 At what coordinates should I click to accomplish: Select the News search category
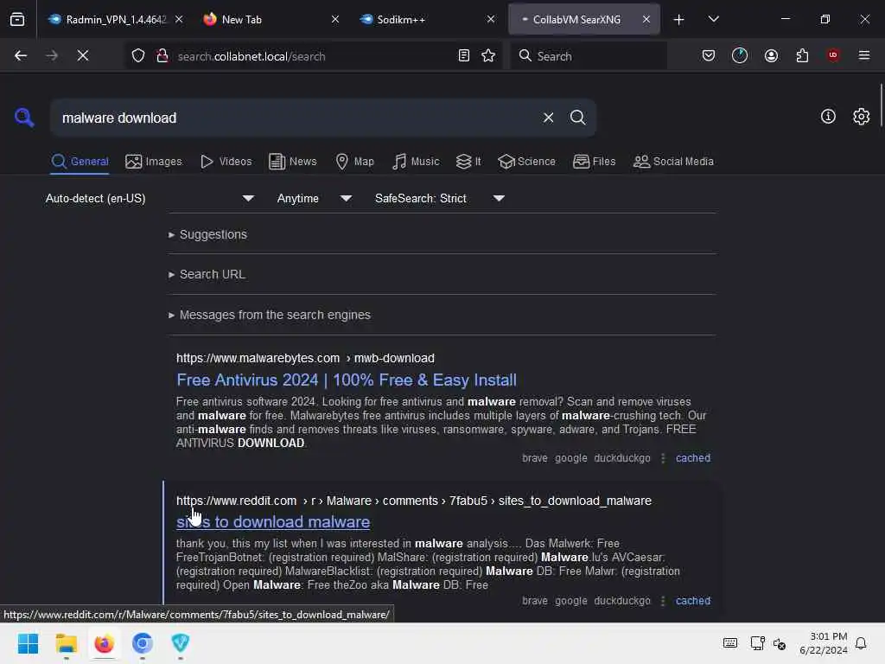point(293,162)
